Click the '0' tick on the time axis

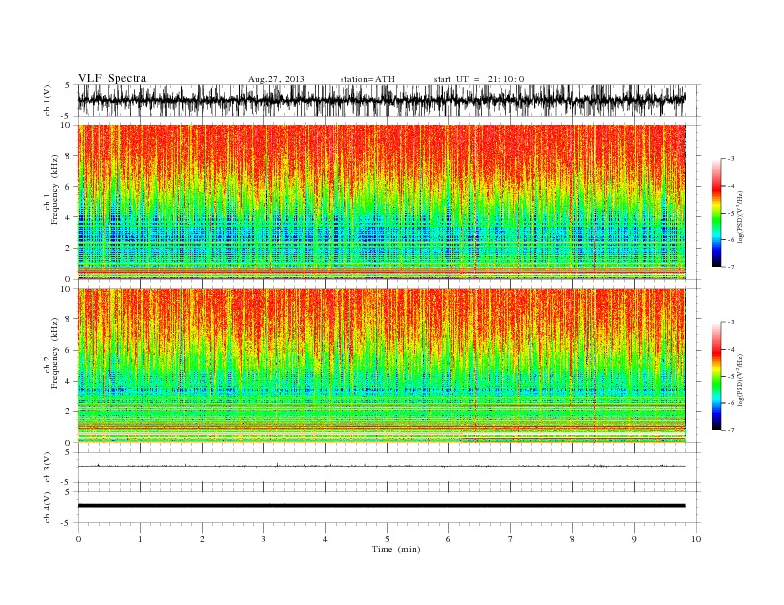[78, 539]
